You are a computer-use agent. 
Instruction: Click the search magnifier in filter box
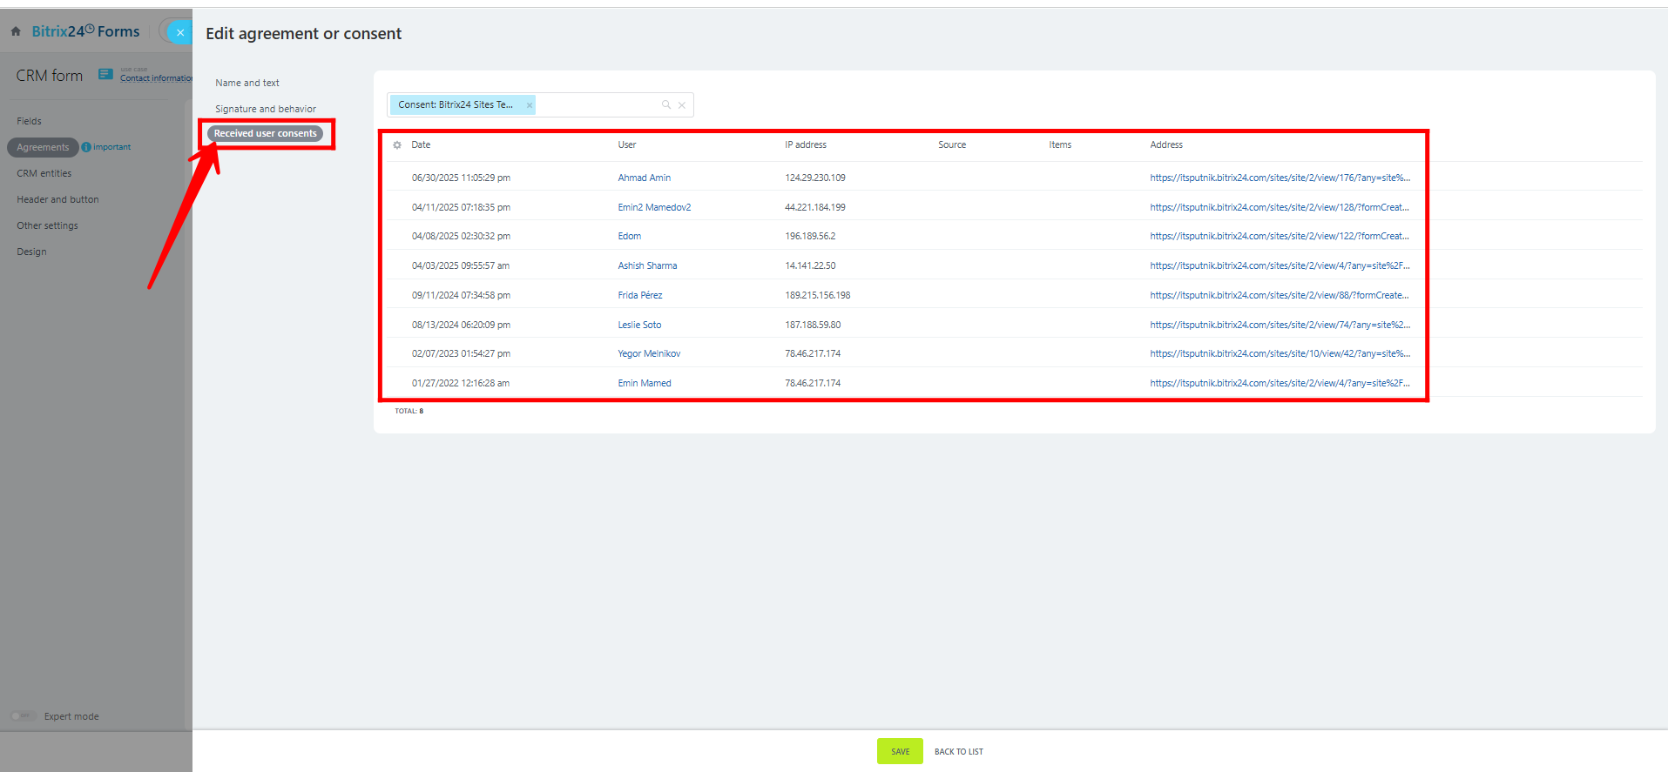[x=666, y=104]
